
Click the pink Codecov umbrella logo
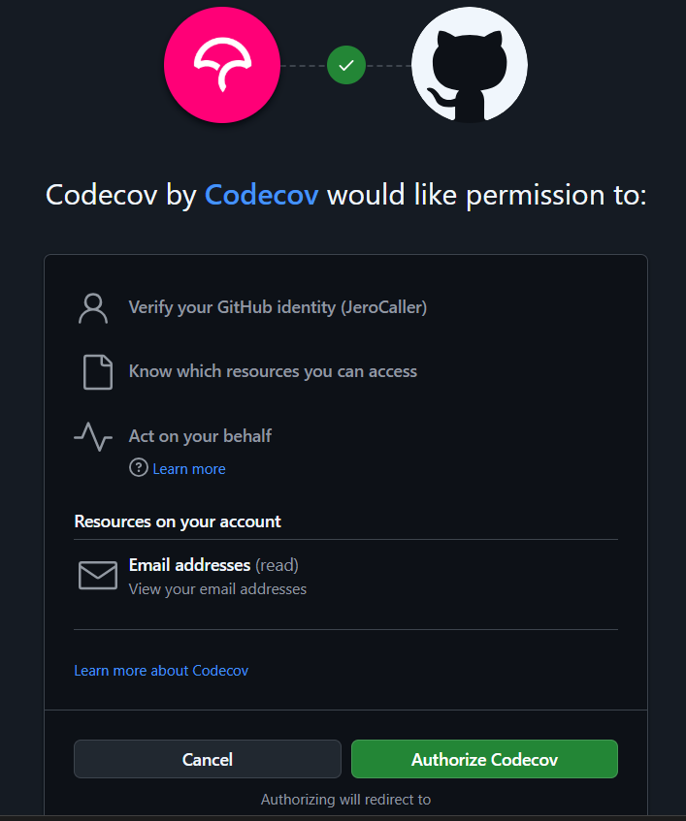(222, 65)
